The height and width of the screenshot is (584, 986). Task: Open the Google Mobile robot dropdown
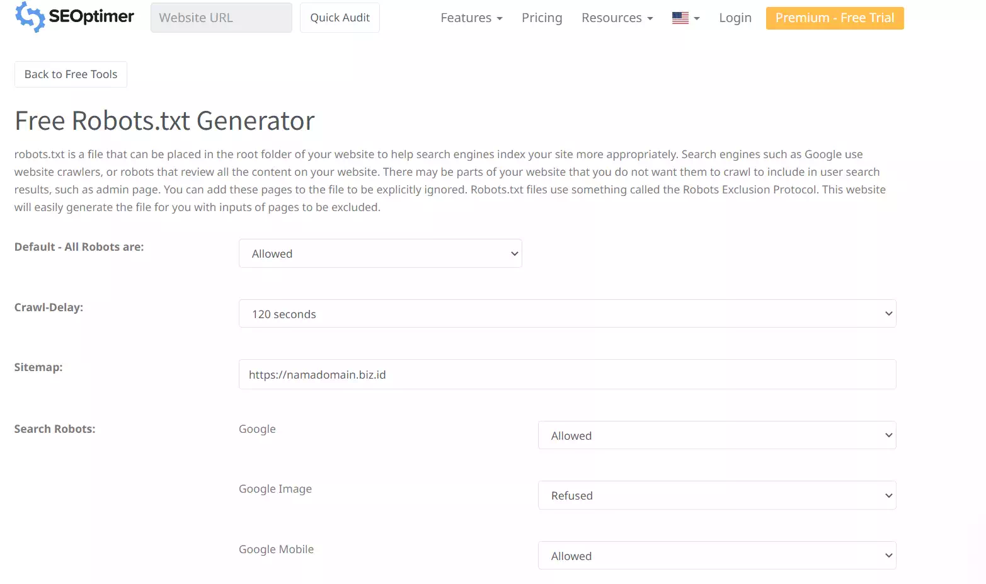(x=717, y=556)
